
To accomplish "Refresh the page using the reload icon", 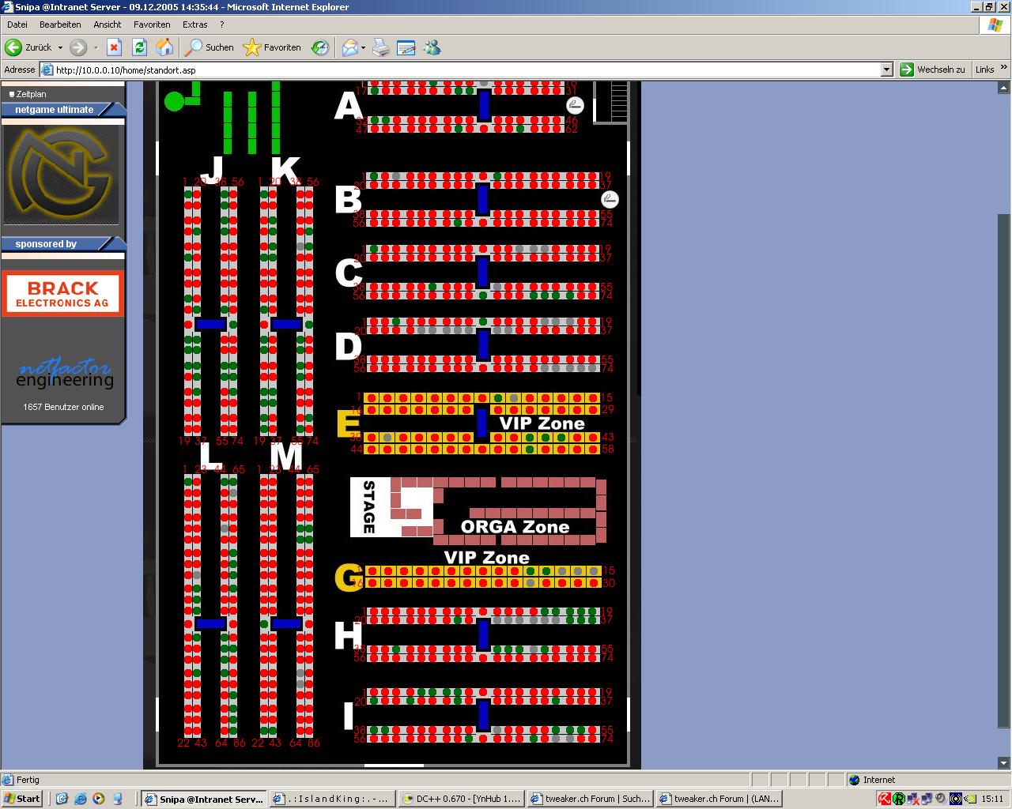I will (x=139, y=47).
